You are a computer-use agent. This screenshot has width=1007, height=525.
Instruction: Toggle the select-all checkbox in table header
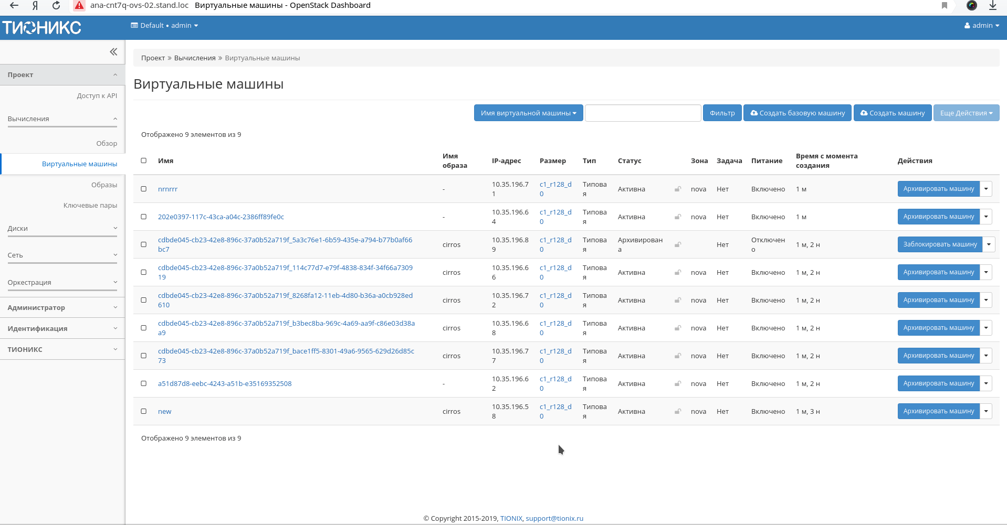point(144,160)
